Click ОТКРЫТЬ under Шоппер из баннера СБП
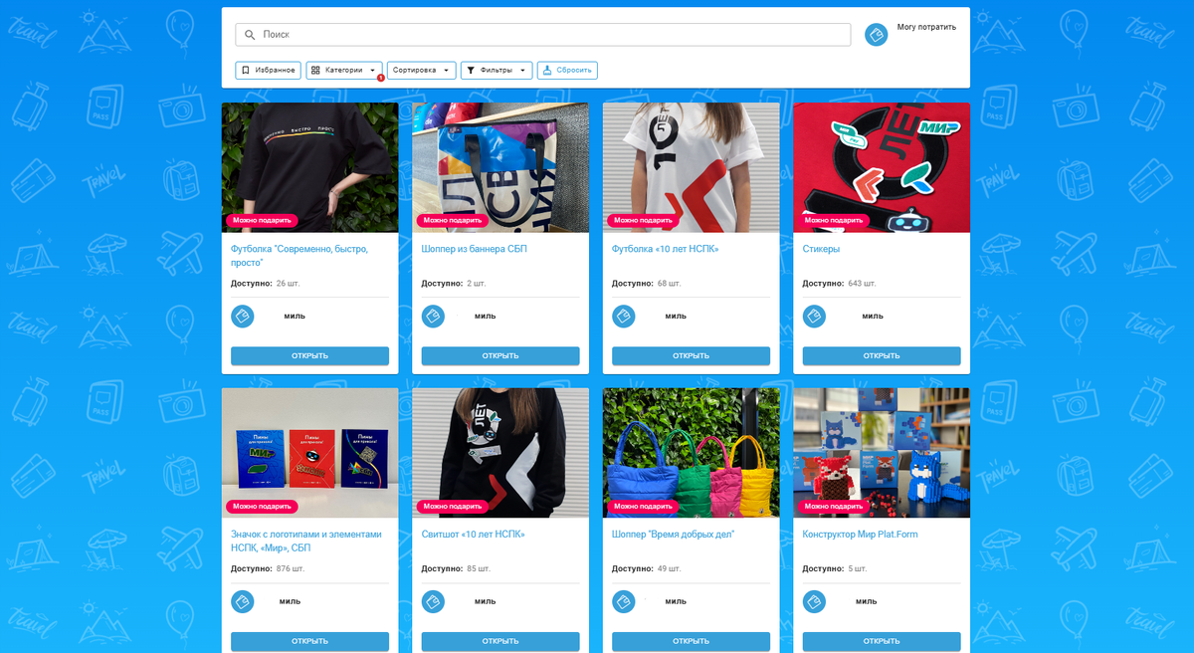The height and width of the screenshot is (653, 1194). click(500, 355)
